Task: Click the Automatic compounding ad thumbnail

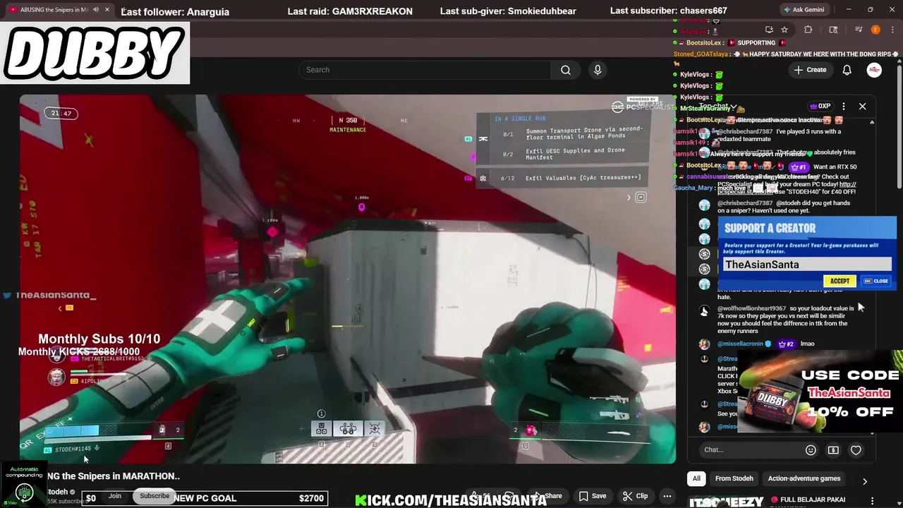Action: pyautogui.click(x=25, y=484)
